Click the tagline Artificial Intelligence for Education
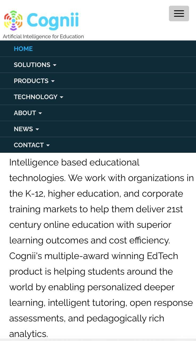The width and height of the screenshot is (196, 341). point(43,36)
